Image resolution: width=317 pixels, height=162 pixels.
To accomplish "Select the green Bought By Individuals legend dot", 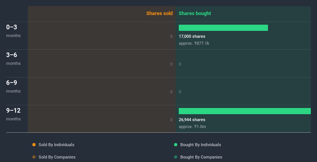I will point(176,145).
